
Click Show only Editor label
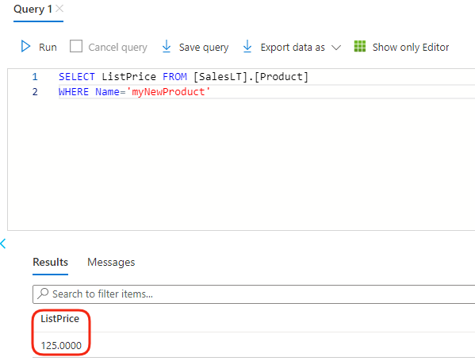pos(411,48)
